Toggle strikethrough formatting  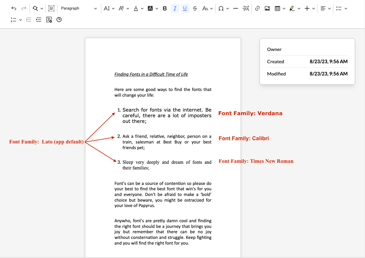click(x=195, y=8)
